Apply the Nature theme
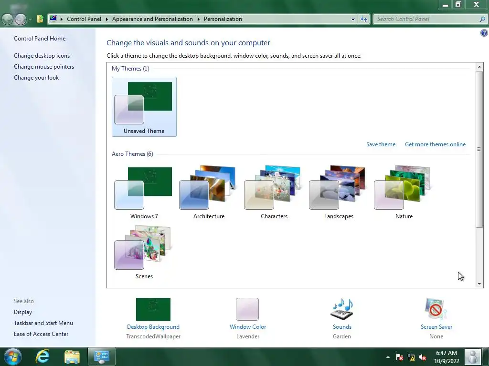Viewport: 489px width, 366px height. point(404,193)
